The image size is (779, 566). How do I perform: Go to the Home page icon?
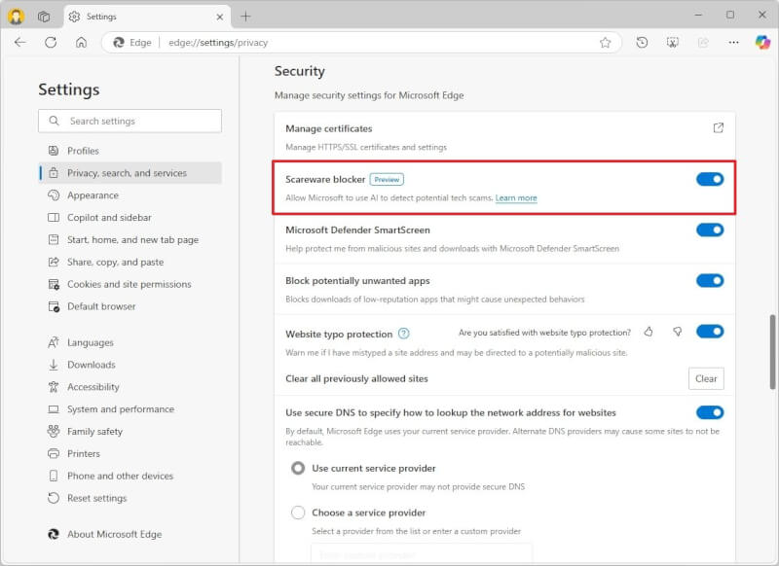pos(81,42)
